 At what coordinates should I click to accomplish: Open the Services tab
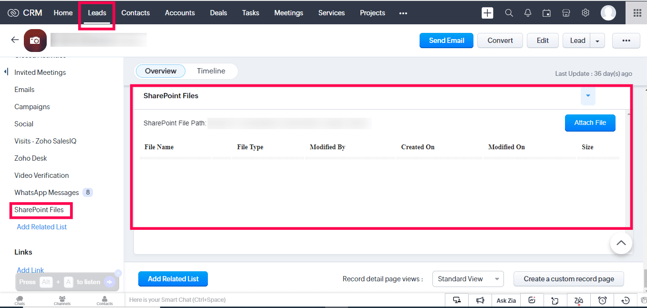click(331, 13)
